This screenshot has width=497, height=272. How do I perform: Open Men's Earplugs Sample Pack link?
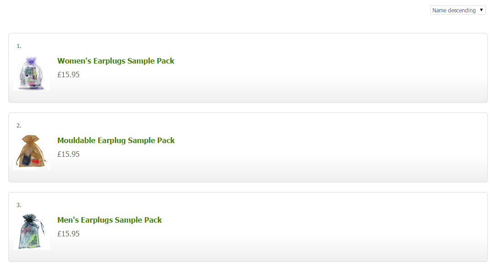pos(109,220)
